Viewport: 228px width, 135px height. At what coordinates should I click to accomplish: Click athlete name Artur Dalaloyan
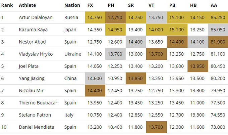pos(36,17)
